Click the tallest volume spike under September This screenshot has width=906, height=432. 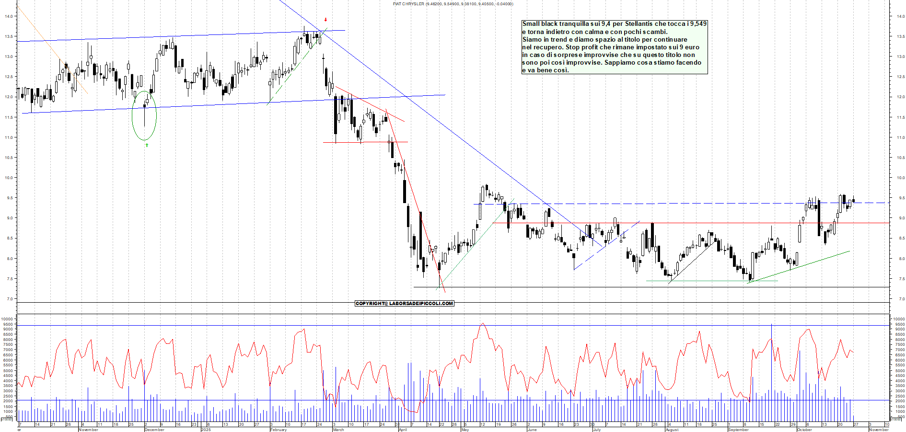point(771,374)
